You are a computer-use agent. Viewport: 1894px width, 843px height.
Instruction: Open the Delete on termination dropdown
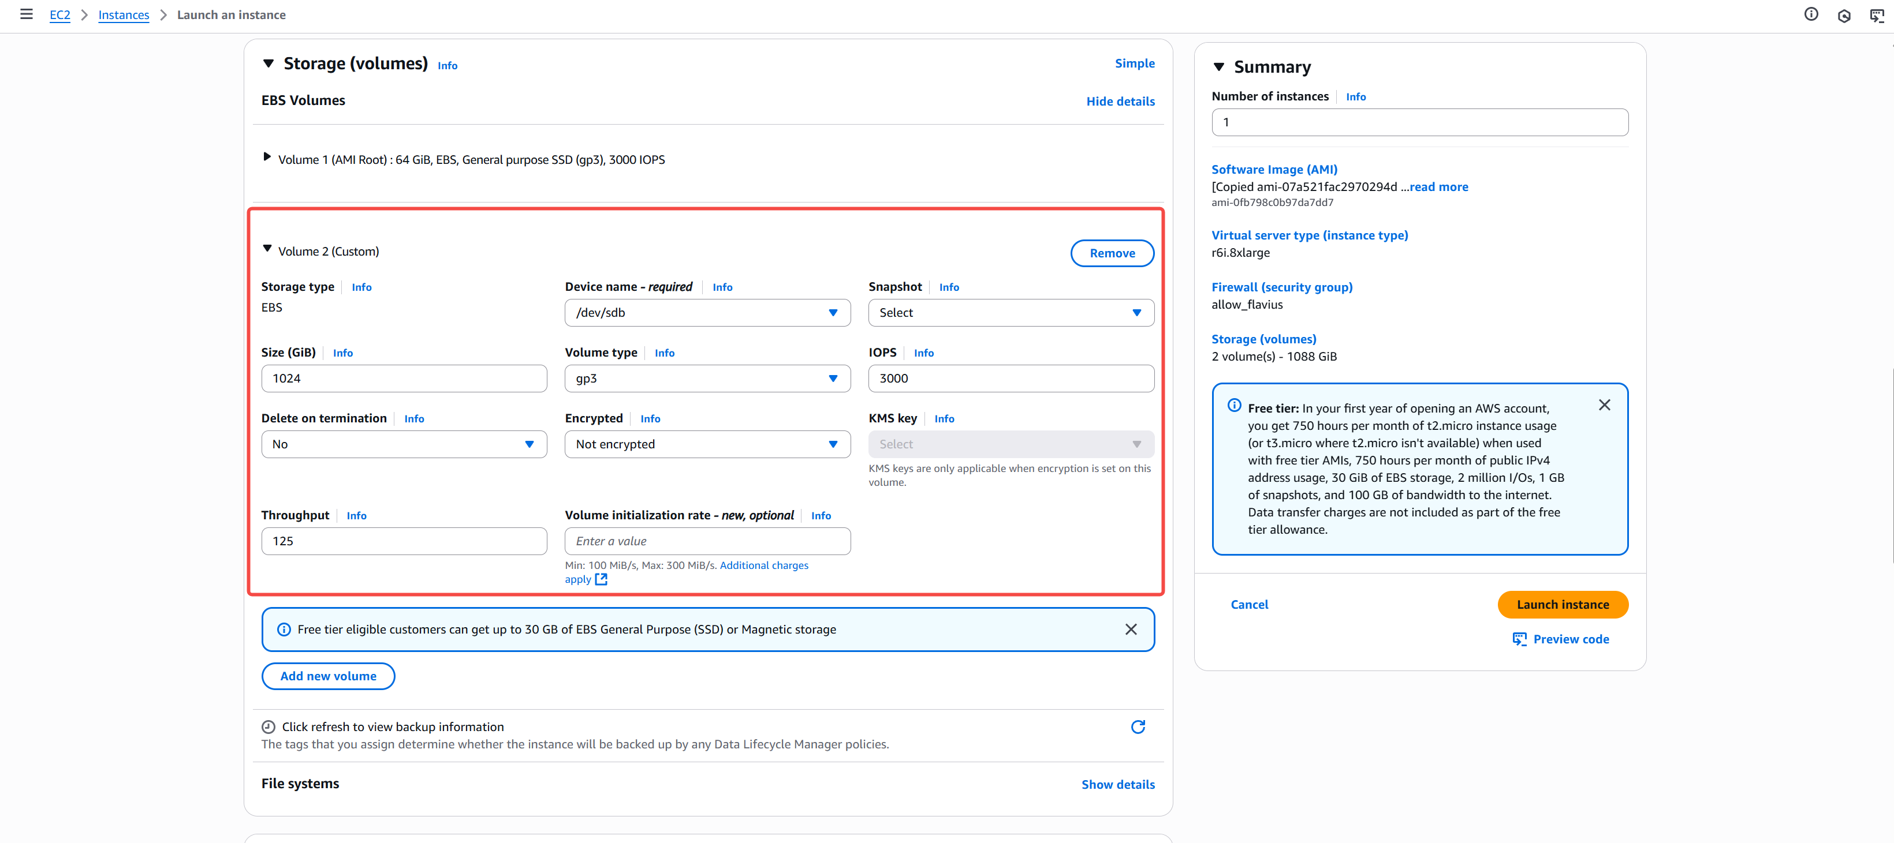click(404, 444)
